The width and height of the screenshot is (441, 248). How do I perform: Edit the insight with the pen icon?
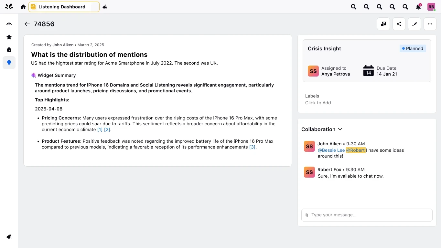pyautogui.click(x=414, y=24)
